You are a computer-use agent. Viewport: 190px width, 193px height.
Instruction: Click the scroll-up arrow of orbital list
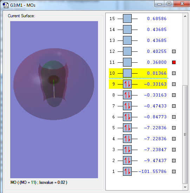pyautogui.click(x=185, y=16)
